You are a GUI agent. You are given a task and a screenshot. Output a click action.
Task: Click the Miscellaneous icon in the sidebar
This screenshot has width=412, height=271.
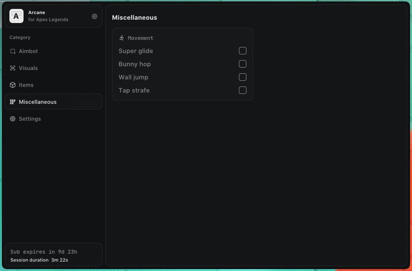(x=13, y=102)
